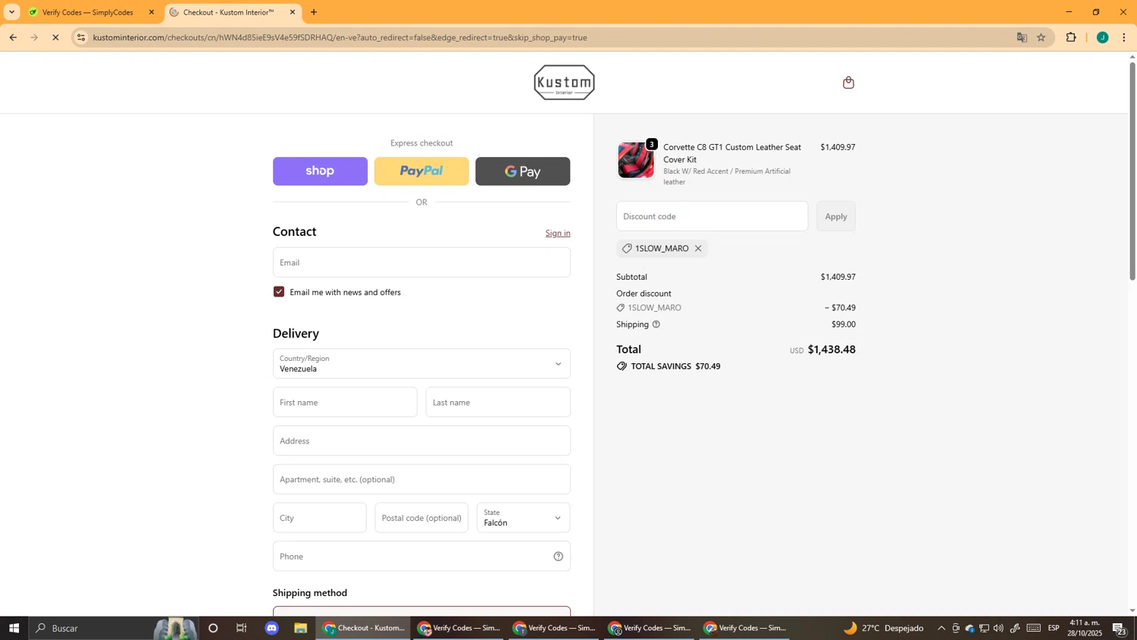Toggle Email me with news and offers

click(279, 292)
